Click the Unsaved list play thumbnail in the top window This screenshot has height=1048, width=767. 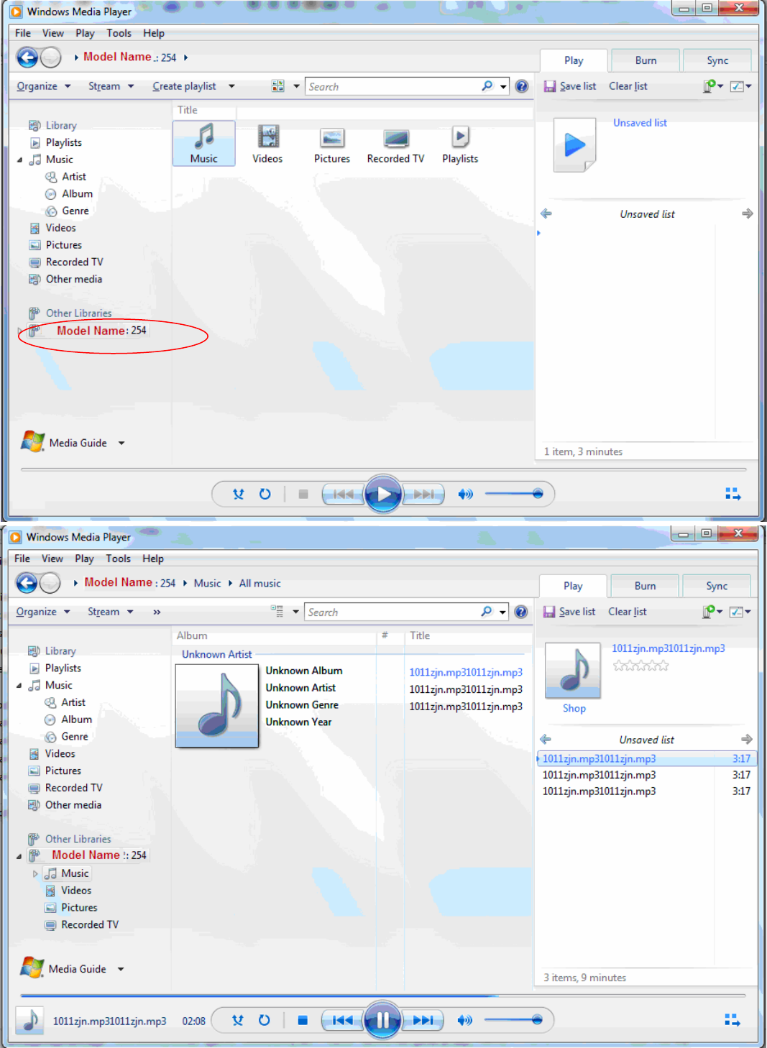click(574, 145)
